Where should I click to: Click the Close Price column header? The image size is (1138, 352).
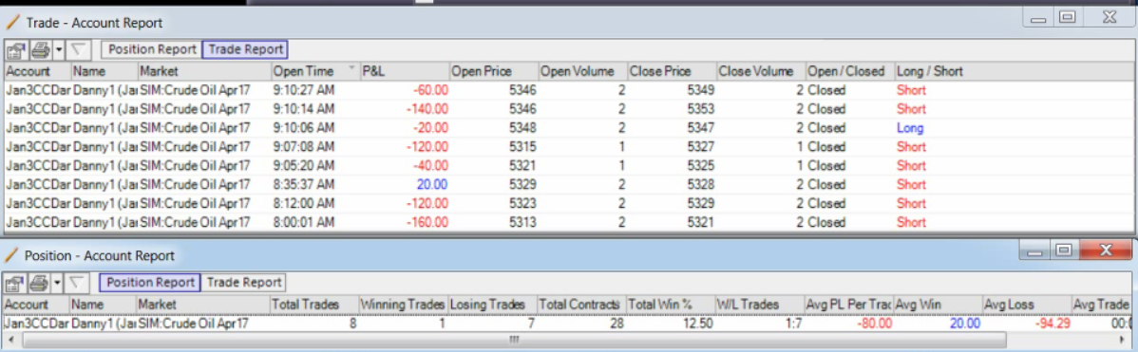tap(672, 71)
